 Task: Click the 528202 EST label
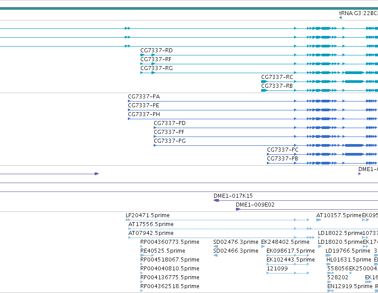coord(338,277)
